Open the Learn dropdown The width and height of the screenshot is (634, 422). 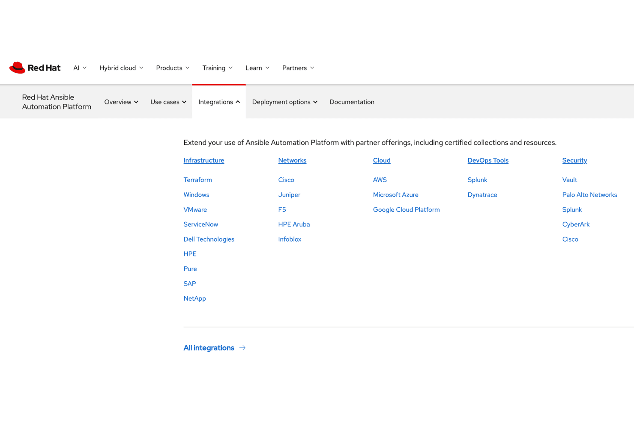[257, 68]
